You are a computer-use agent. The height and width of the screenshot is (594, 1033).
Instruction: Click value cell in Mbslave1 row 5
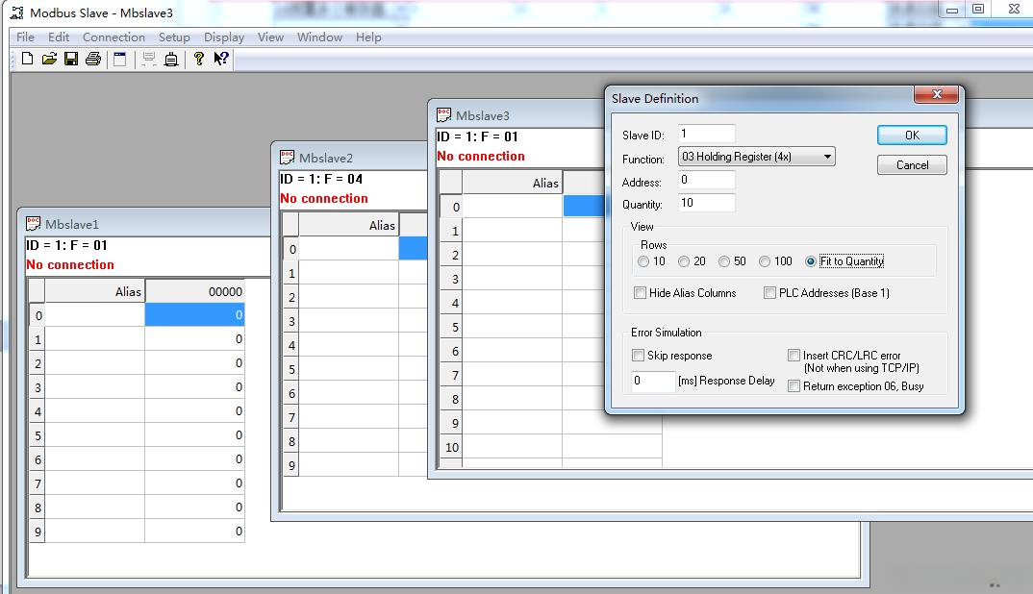click(194, 435)
